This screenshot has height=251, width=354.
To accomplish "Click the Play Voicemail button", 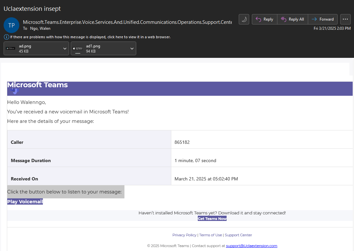I will click(x=25, y=202).
